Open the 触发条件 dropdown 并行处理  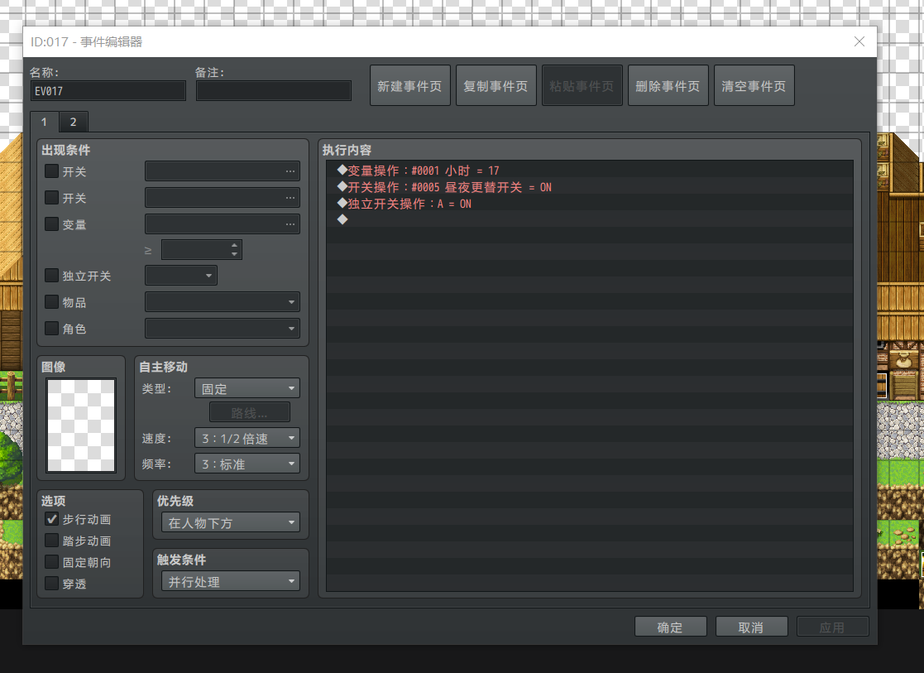click(231, 582)
